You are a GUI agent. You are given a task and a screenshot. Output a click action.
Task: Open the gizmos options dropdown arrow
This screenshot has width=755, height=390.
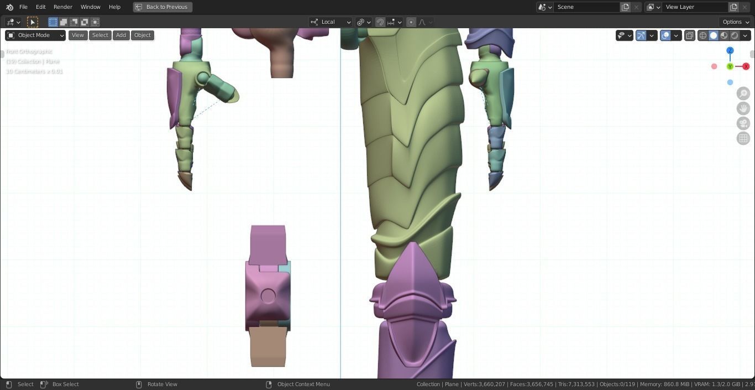(652, 35)
